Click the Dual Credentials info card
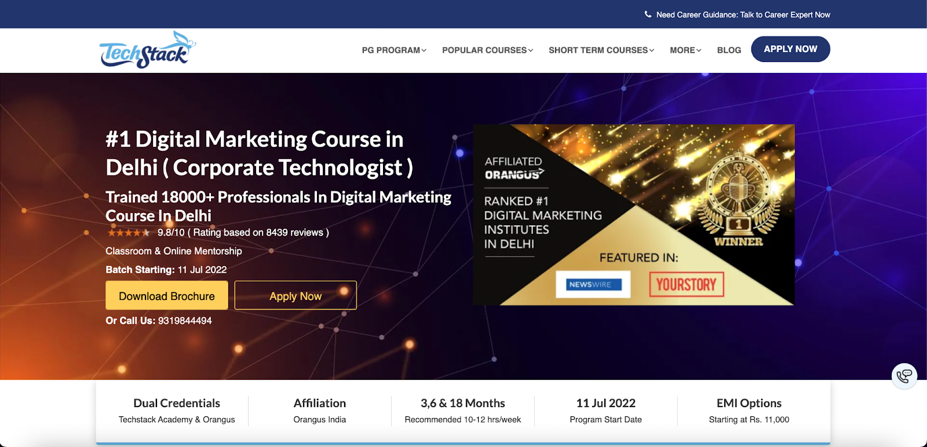This screenshot has height=447, width=927. pos(177,411)
